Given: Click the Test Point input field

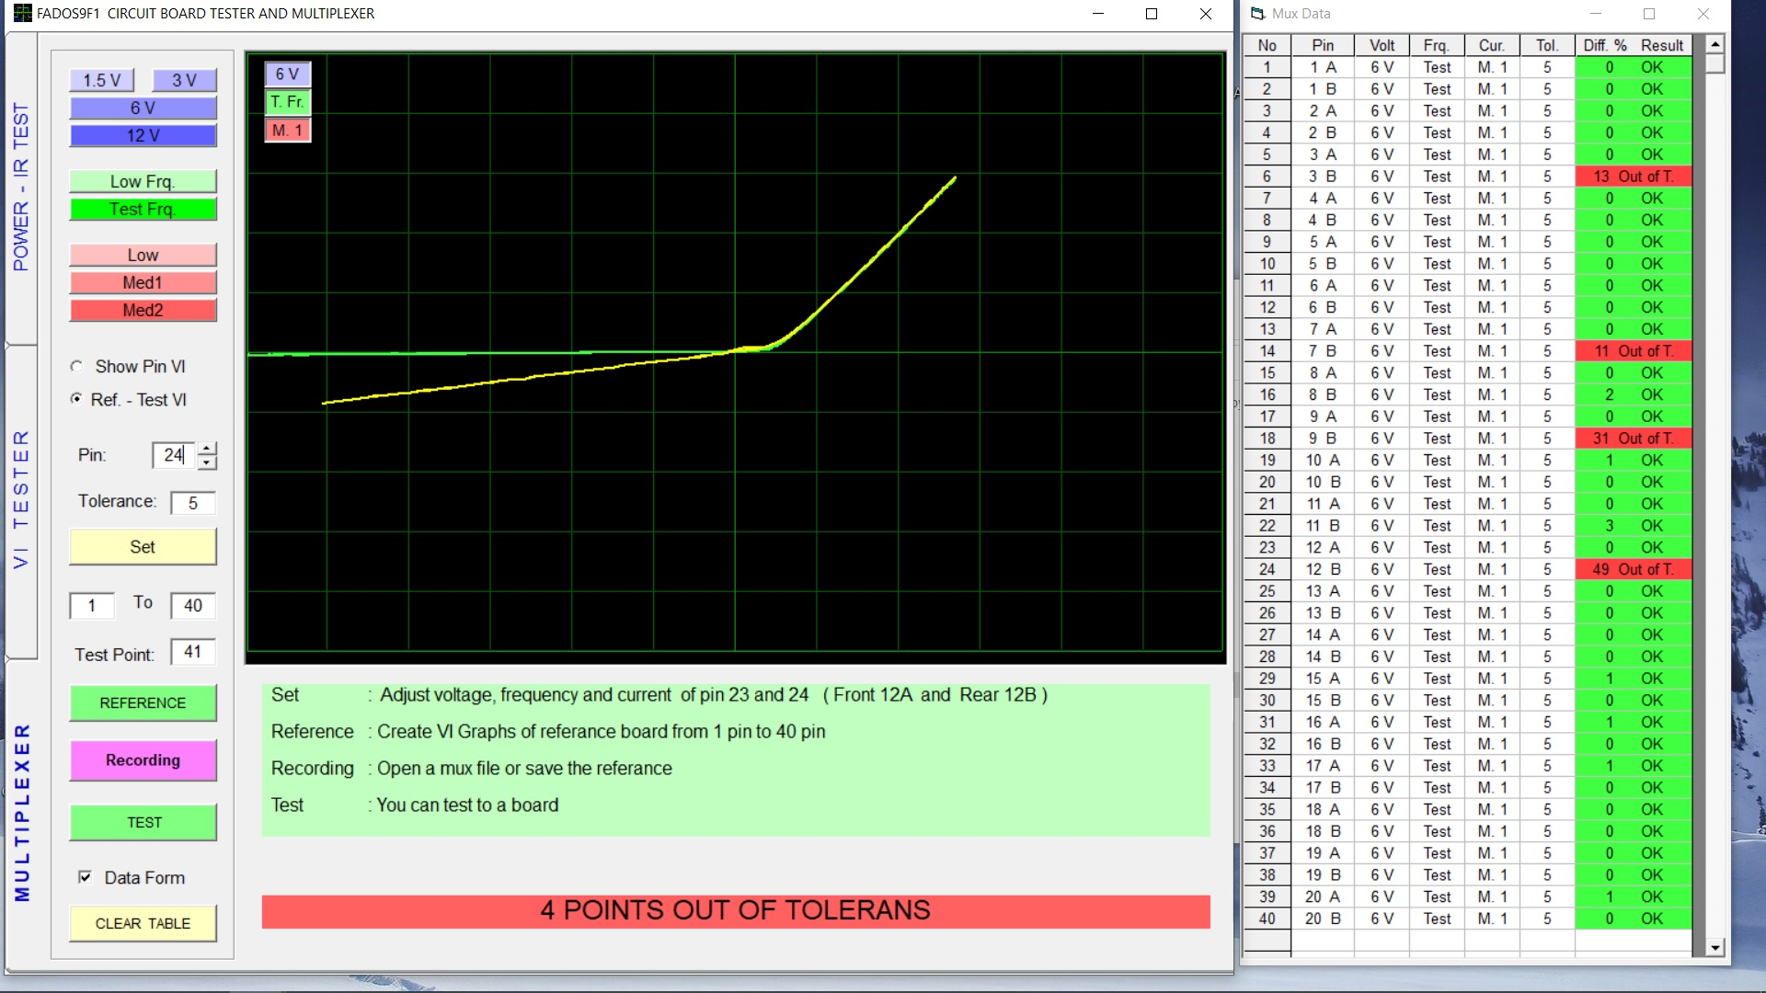Looking at the screenshot, I should tap(193, 652).
